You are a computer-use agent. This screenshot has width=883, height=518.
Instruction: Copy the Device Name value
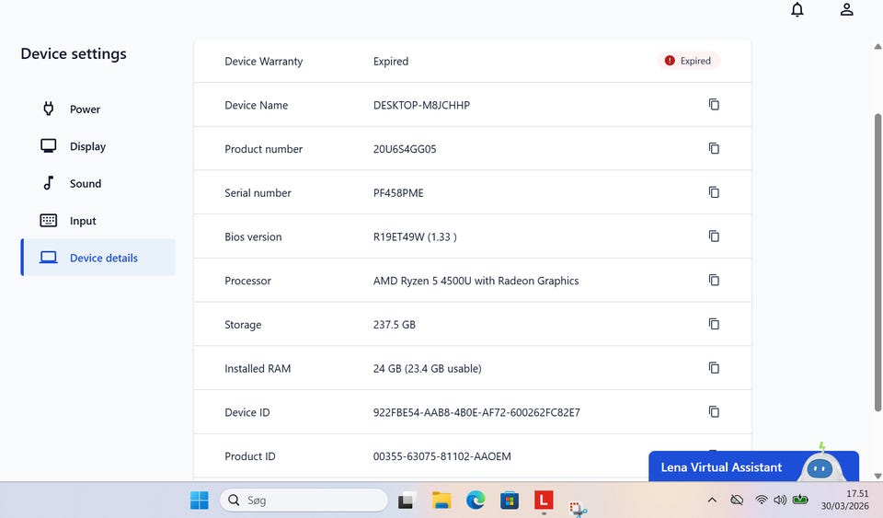[x=714, y=105]
